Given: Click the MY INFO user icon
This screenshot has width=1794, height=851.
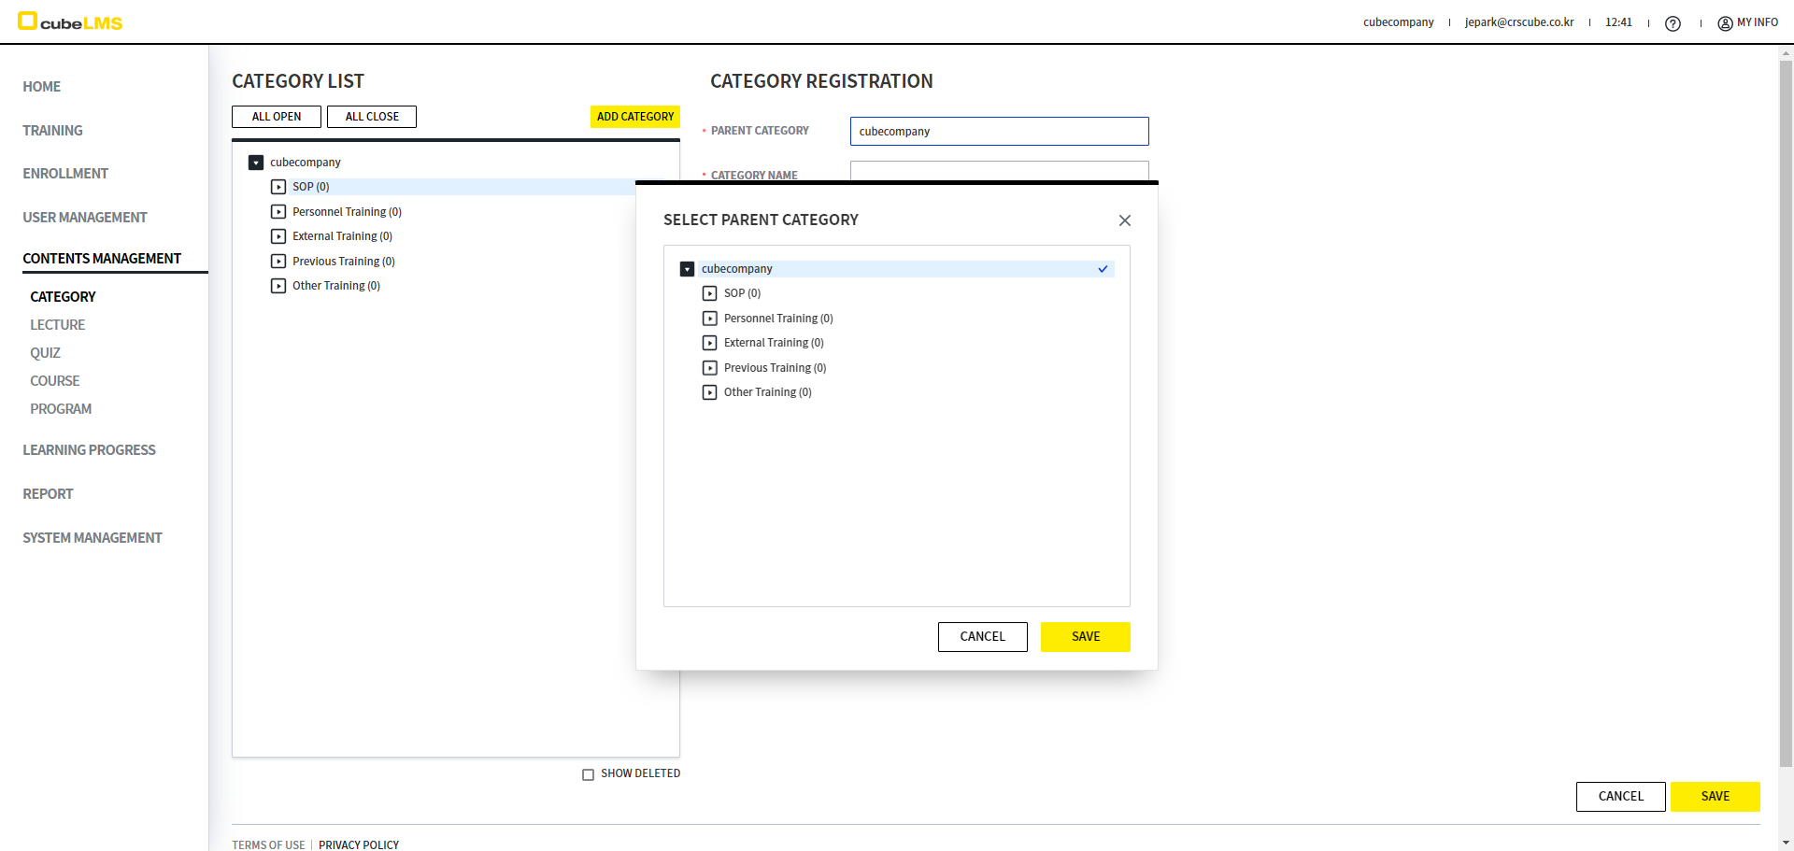Looking at the screenshot, I should 1725,23.
